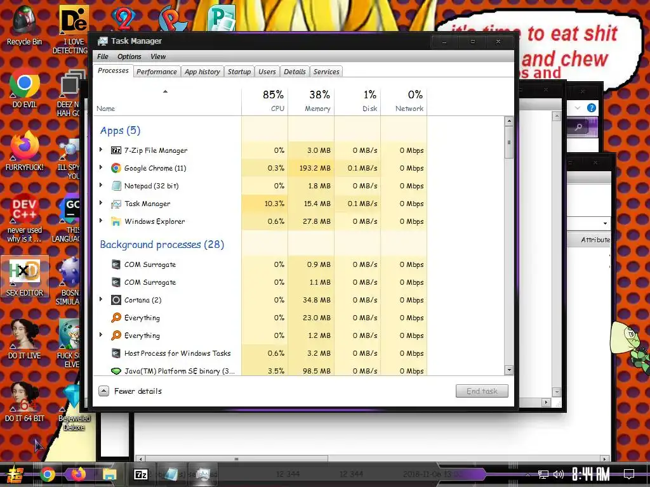The width and height of the screenshot is (650, 487).
Task: Open Firefox from the taskbar
Action: (78, 474)
